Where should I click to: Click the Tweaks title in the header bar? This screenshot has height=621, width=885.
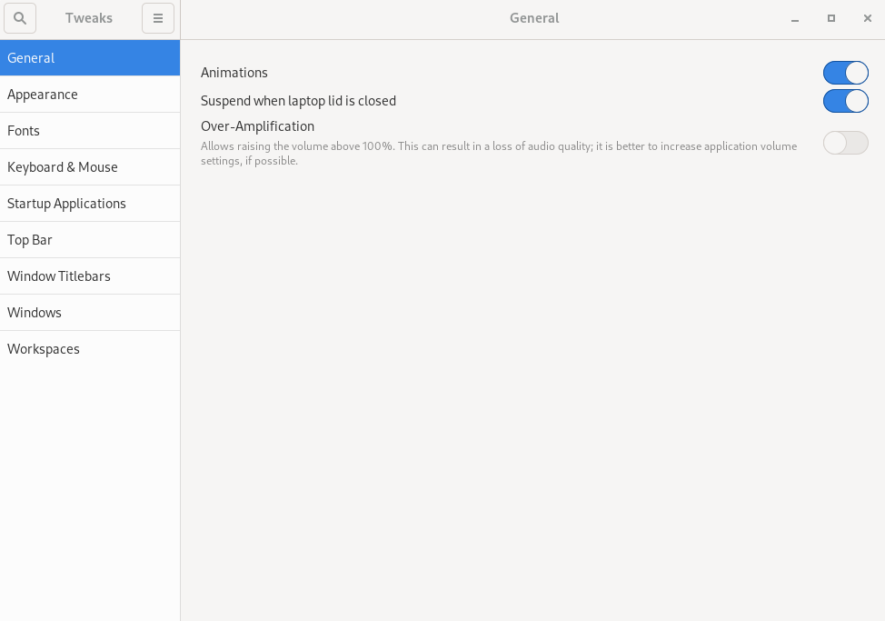pyautogui.click(x=88, y=18)
